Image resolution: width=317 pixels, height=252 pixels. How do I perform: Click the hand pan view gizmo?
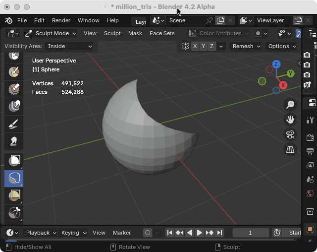[x=290, y=120]
